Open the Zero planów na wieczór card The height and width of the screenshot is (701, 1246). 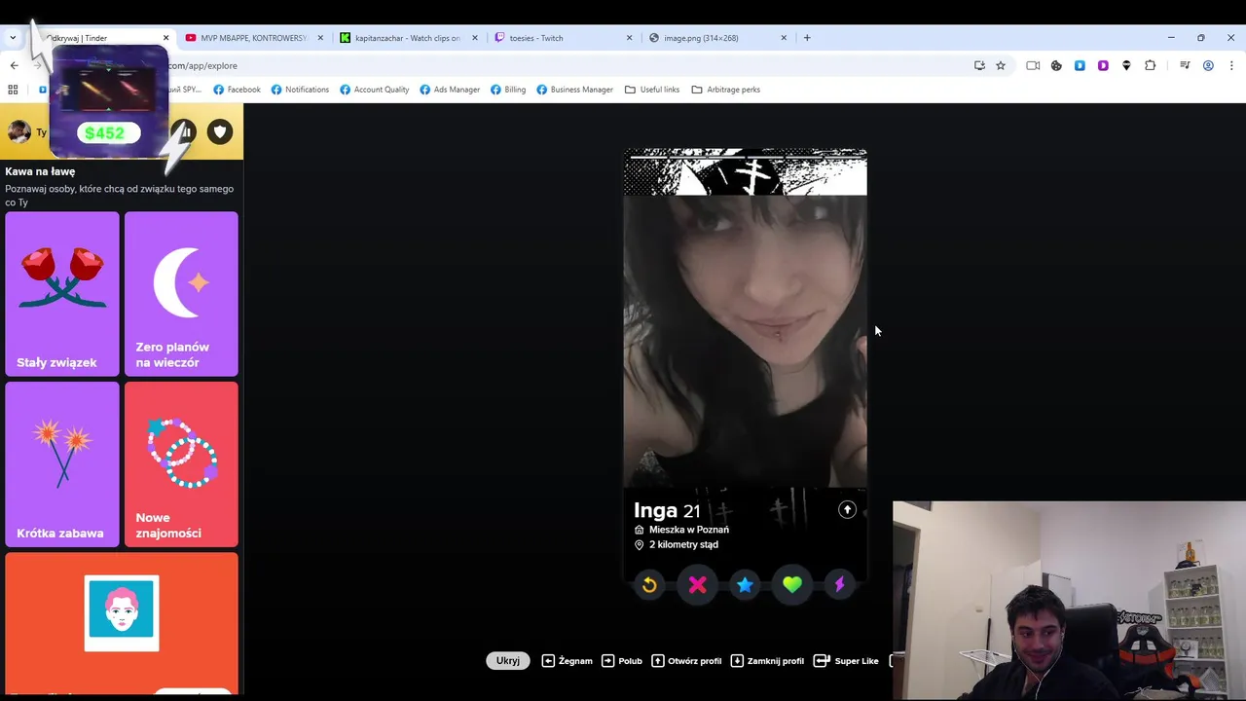[181, 293]
